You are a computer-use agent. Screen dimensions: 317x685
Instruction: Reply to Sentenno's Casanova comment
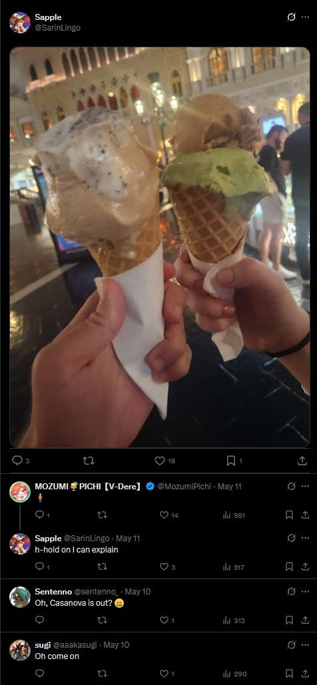click(x=39, y=620)
